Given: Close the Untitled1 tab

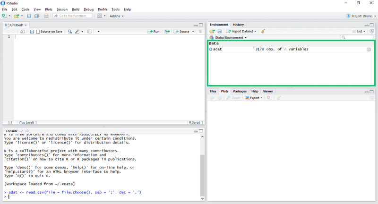Looking at the screenshot, I should [x=26, y=25].
